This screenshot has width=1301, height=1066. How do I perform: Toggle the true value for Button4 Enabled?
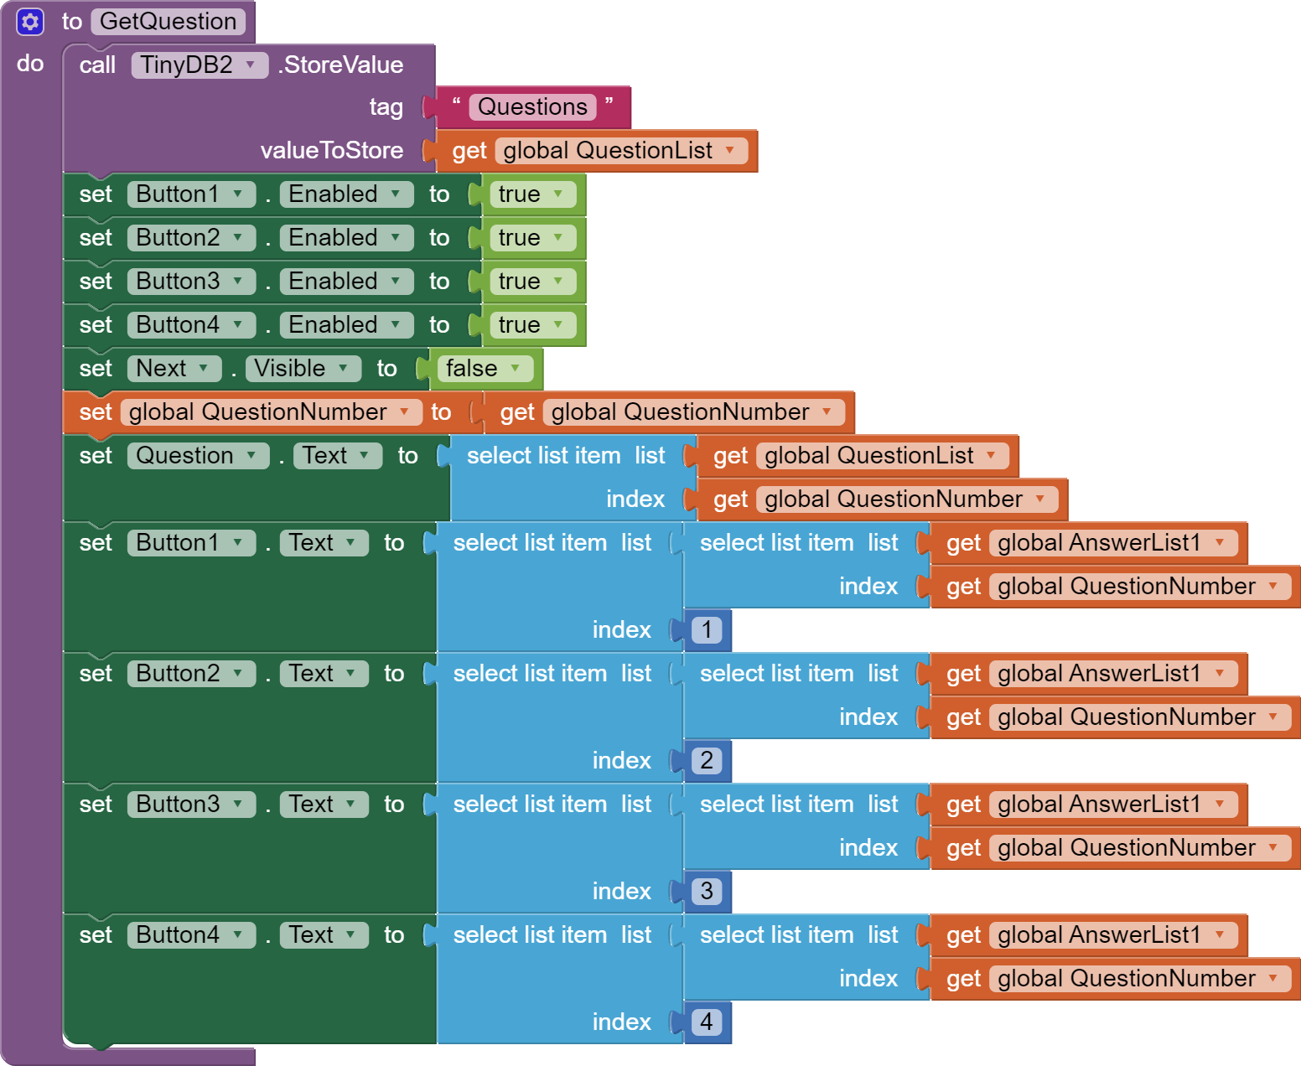pyautogui.click(x=557, y=325)
